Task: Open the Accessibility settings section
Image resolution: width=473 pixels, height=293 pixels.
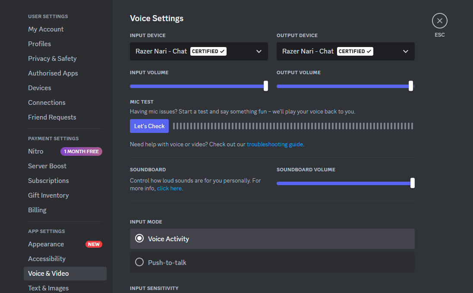Action: (47, 259)
